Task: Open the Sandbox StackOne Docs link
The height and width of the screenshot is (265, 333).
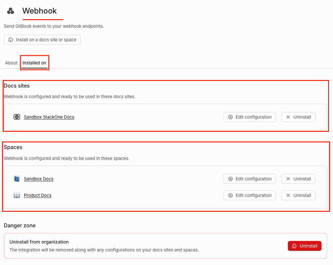Action: pyautogui.click(x=49, y=117)
